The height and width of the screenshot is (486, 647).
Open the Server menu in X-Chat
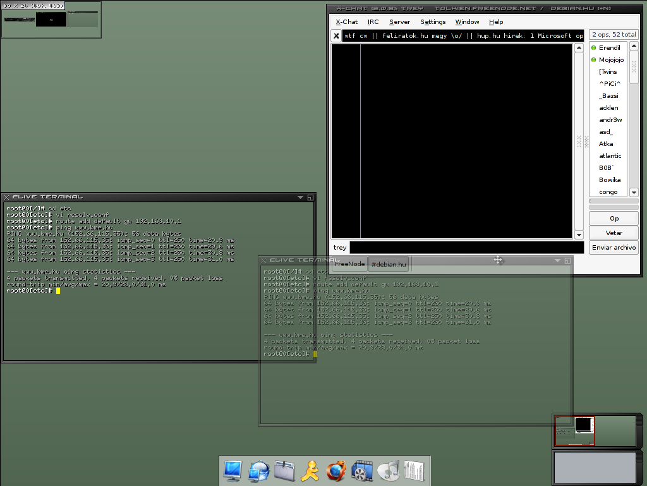pos(399,22)
